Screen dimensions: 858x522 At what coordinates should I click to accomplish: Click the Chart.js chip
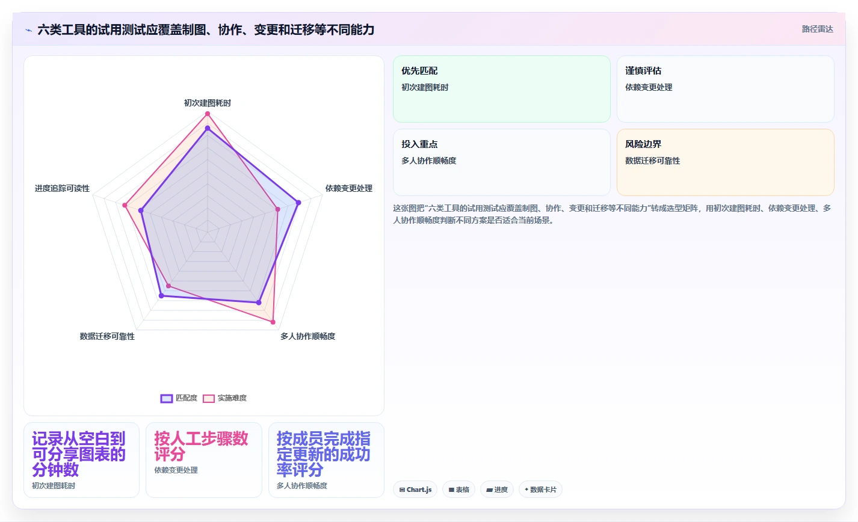pos(415,490)
